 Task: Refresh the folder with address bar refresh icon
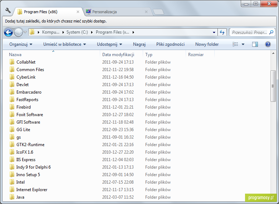coord(222,33)
